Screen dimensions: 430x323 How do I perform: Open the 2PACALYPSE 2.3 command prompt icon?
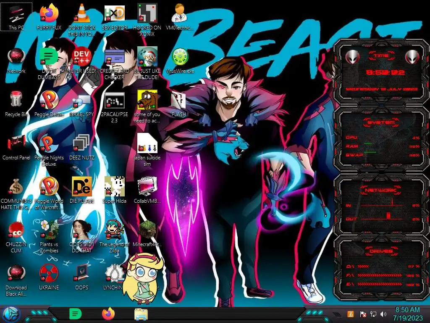[115, 107]
